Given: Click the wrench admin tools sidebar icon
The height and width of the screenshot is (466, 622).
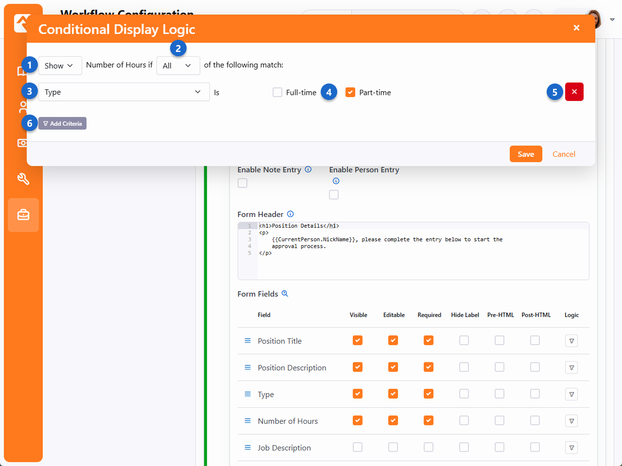Looking at the screenshot, I should 23,179.
